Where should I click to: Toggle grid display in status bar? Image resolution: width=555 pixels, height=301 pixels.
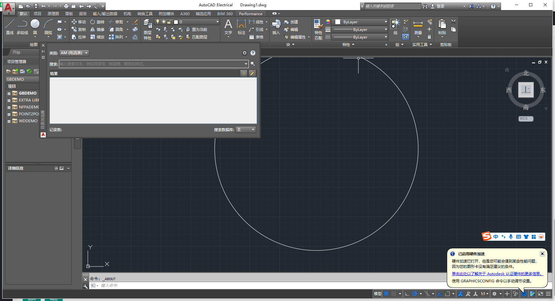(386, 294)
